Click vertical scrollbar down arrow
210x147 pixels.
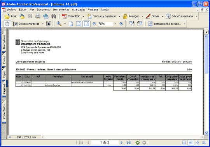pos(206,133)
